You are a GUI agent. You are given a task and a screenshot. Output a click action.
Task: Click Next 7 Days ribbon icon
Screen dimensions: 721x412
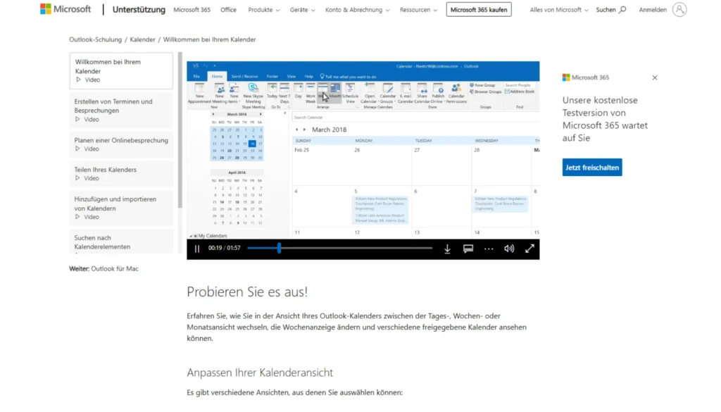pos(284,94)
